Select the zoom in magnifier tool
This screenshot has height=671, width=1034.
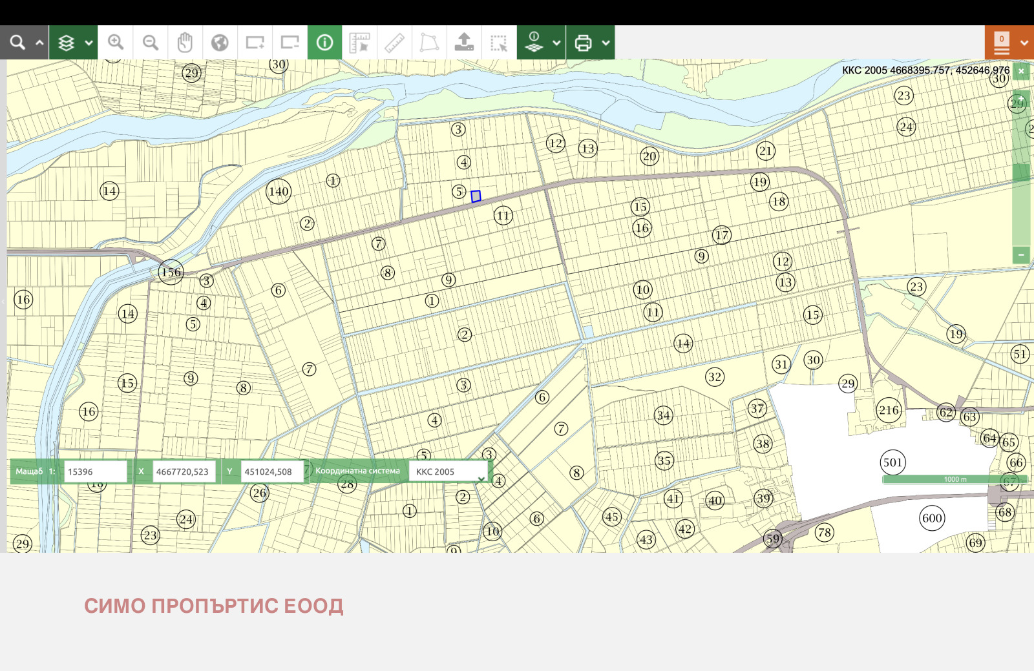click(x=116, y=43)
